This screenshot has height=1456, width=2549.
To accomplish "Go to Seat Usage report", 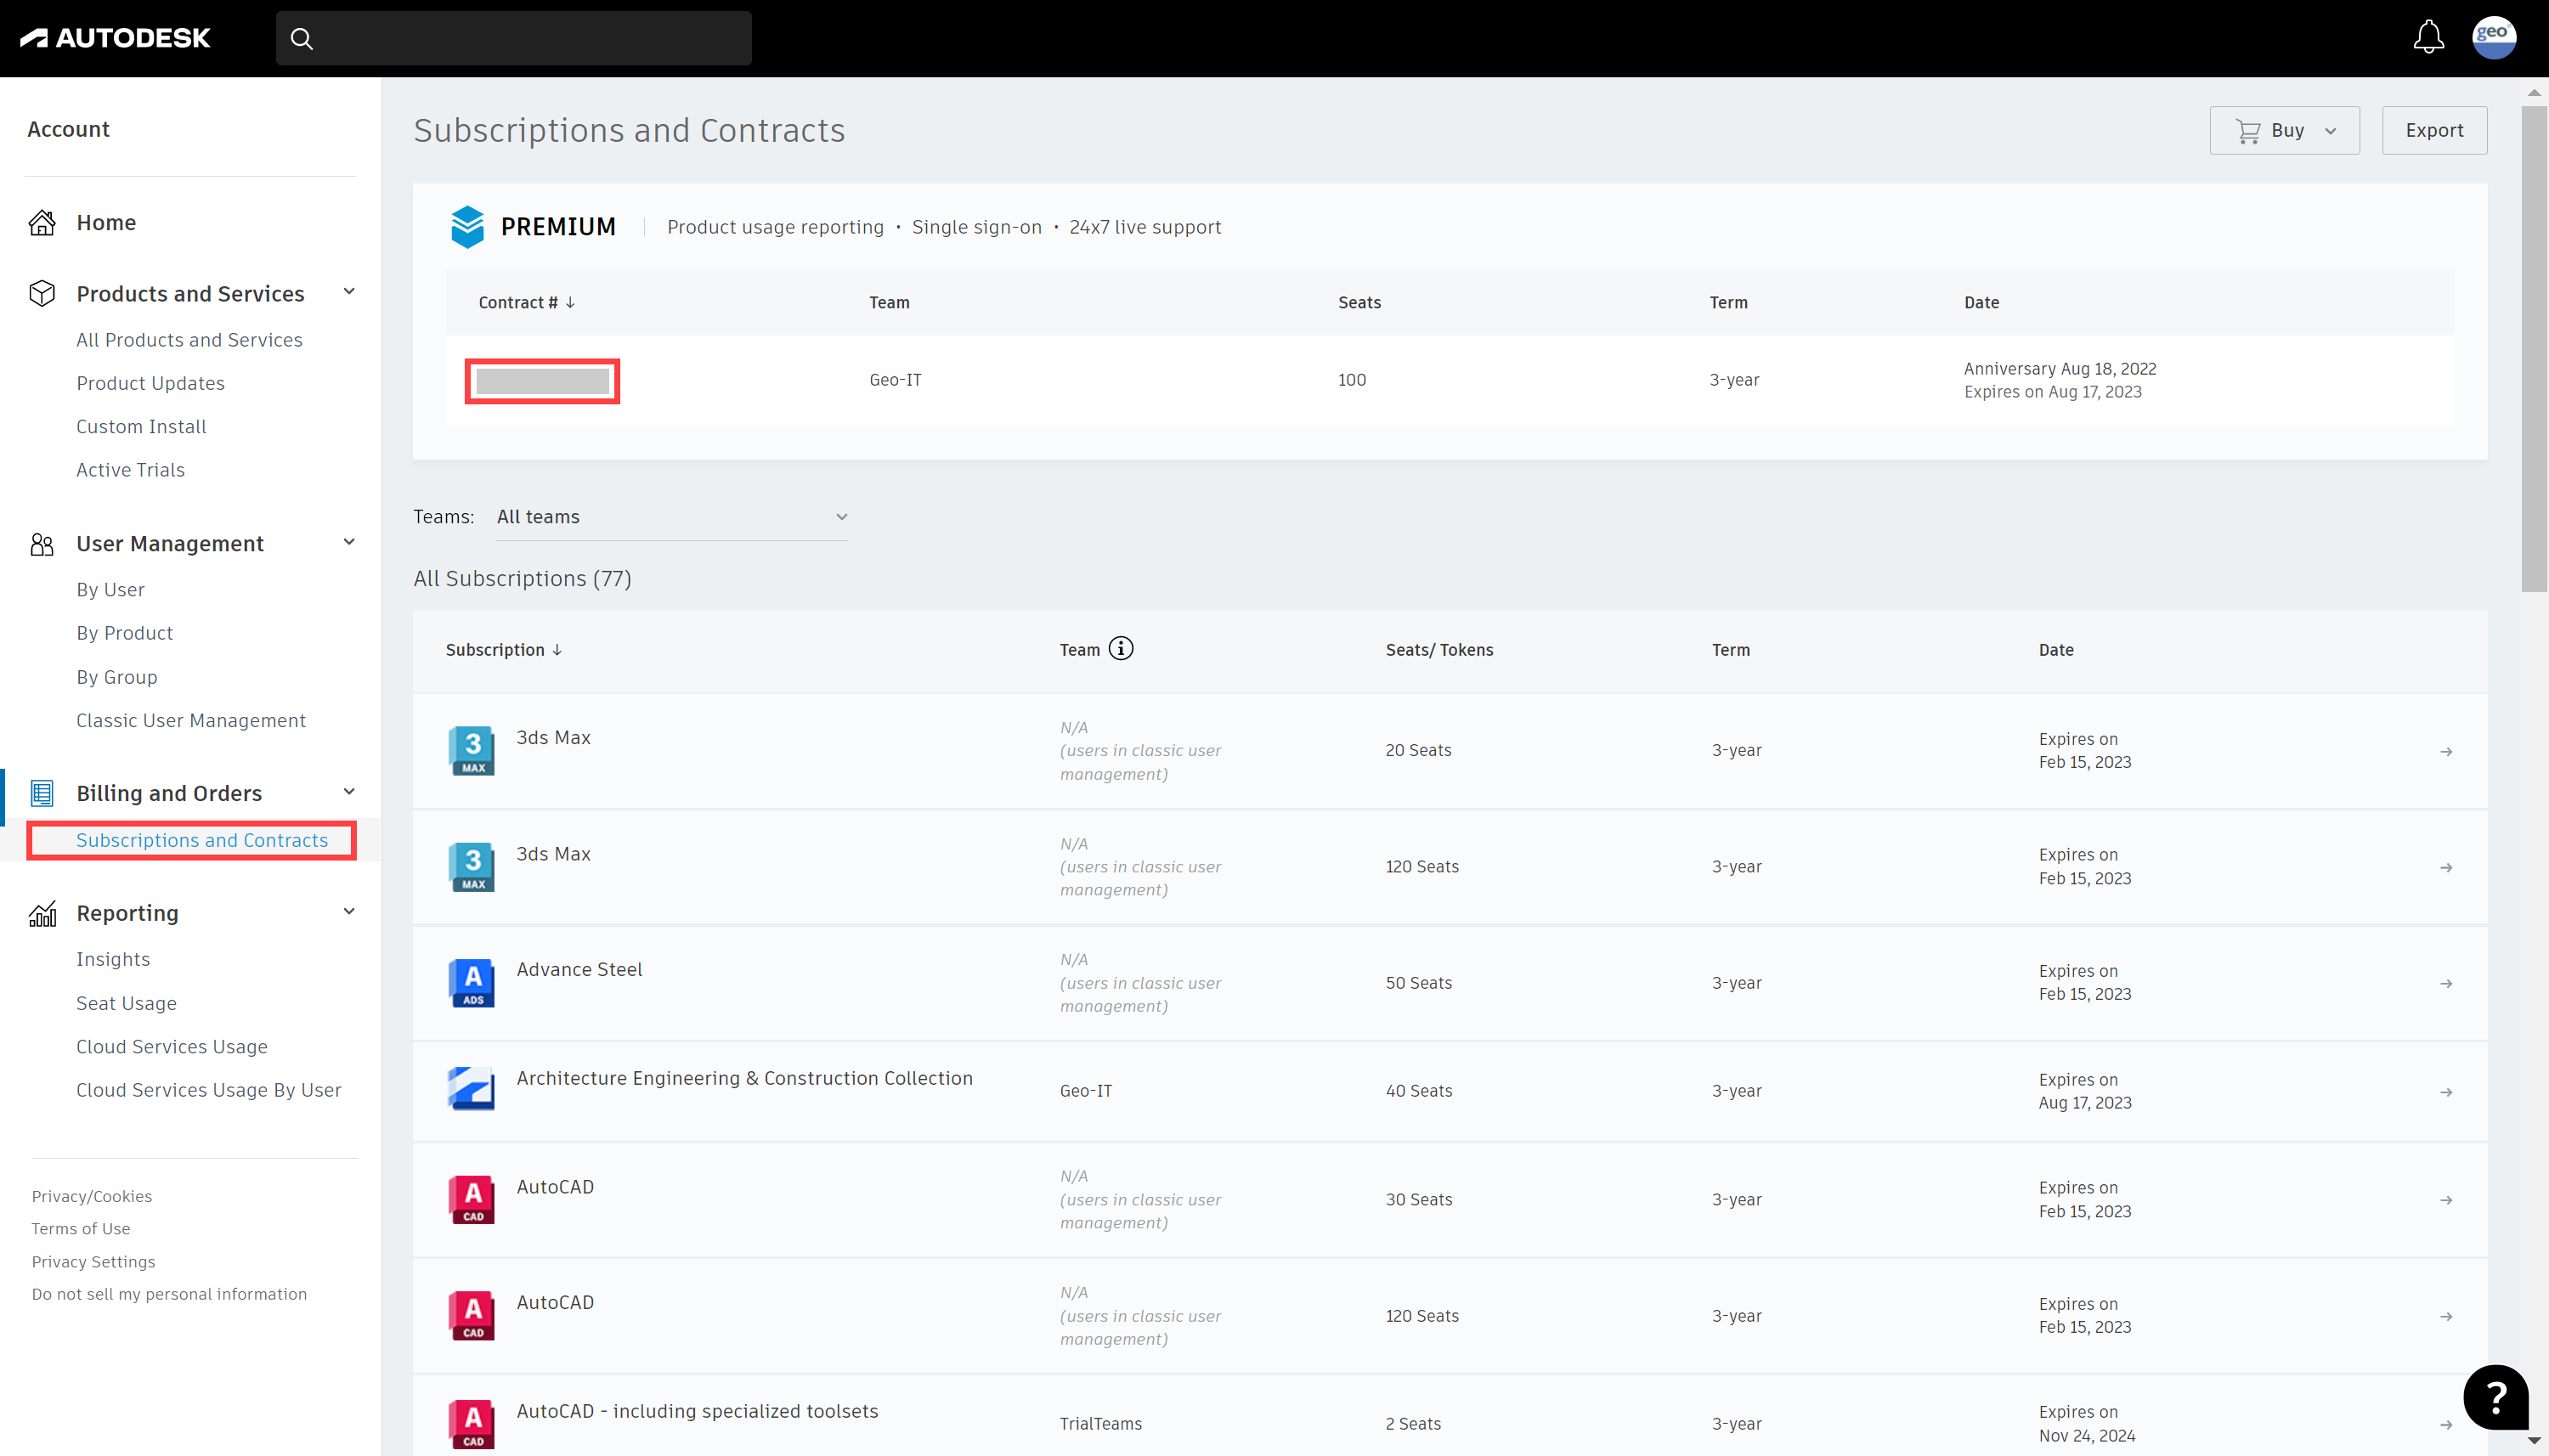I will click(126, 1003).
